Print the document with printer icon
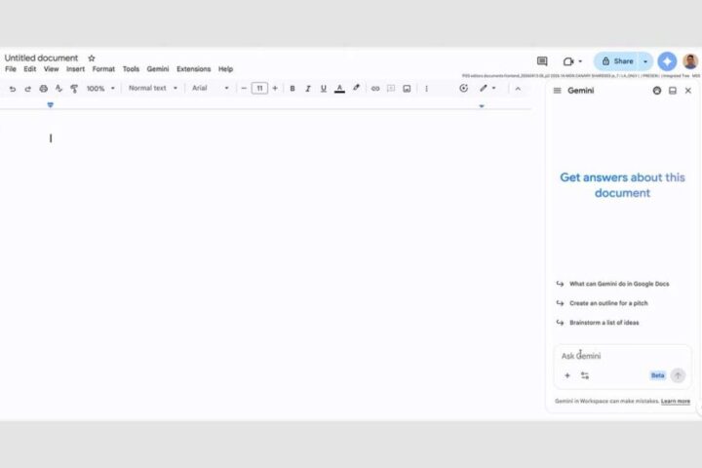Screen dimensions: 702x468 point(44,89)
